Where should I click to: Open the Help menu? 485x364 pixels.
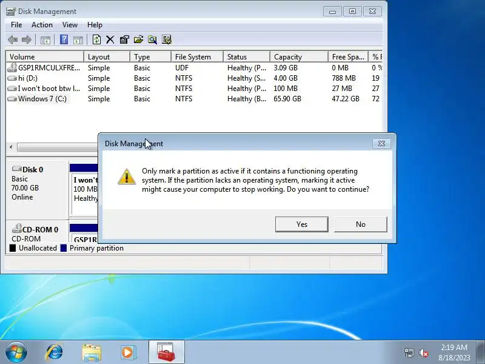95,25
